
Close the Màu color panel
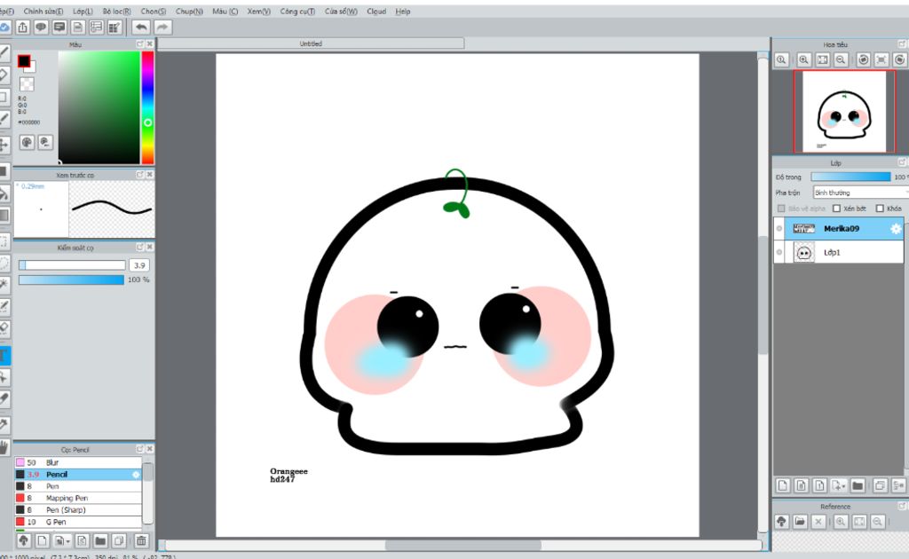149,44
